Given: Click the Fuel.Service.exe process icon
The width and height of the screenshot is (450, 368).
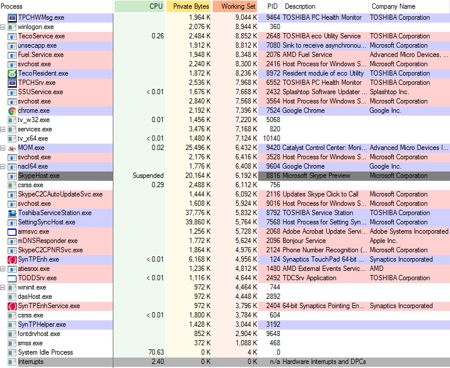Looking at the screenshot, I should coord(12,55).
